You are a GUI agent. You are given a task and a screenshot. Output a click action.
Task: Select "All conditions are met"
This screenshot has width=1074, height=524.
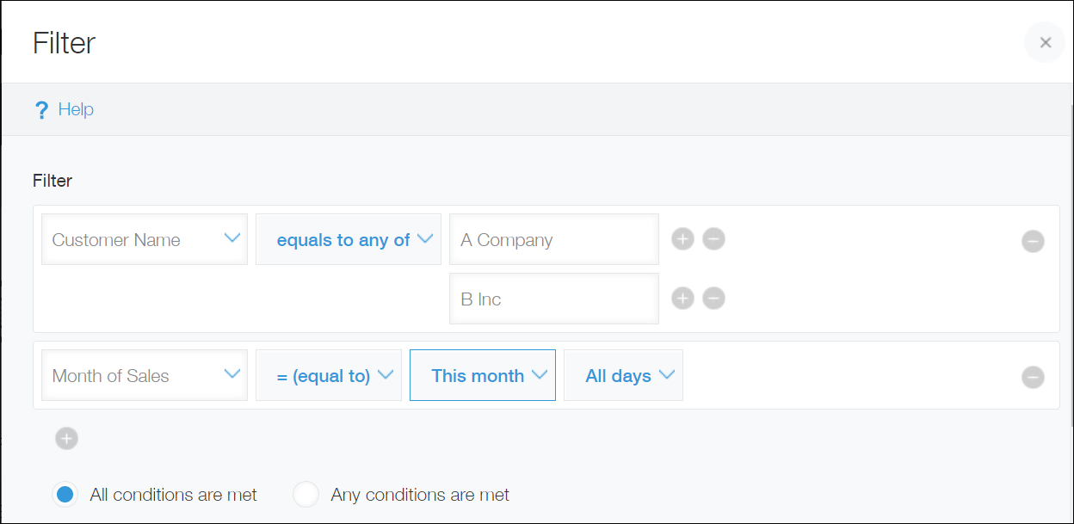tap(65, 494)
